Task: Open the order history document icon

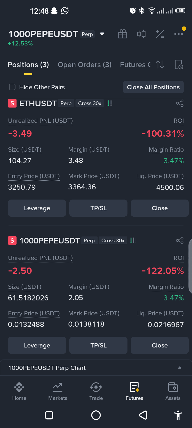Action: [179, 64]
